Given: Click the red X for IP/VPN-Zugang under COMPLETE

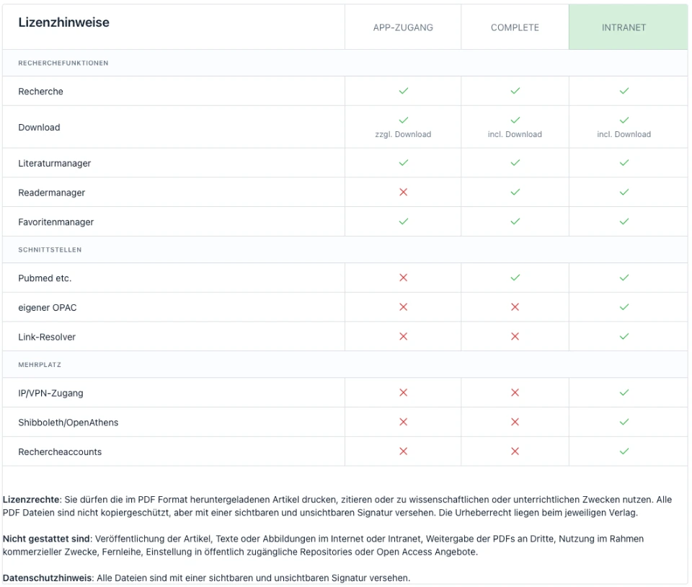Looking at the screenshot, I should (515, 393).
